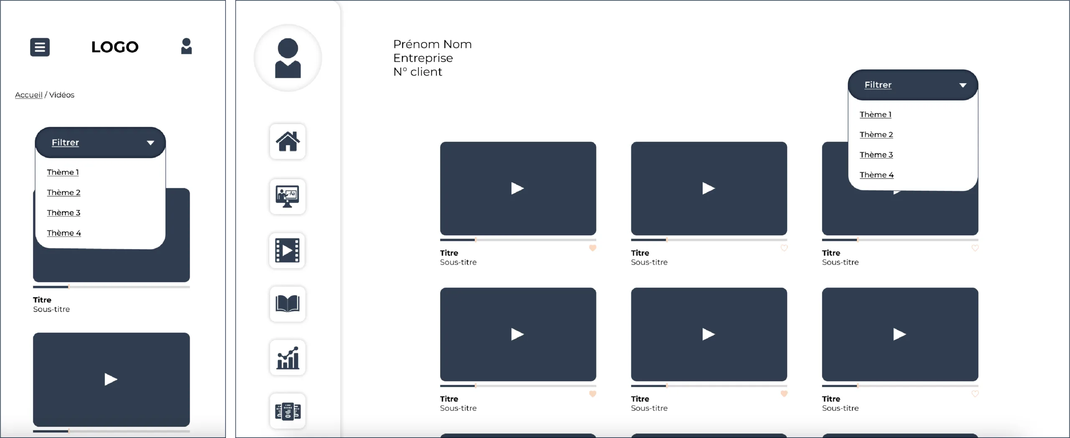Image resolution: width=1070 pixels, height=438 pixels.
Task: Click progress bar under first desktop video
Action: click(517, 240)
